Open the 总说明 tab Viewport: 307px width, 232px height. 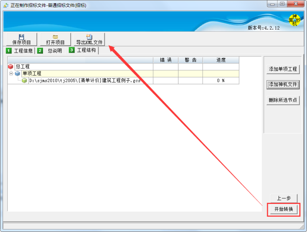[50, 51]
